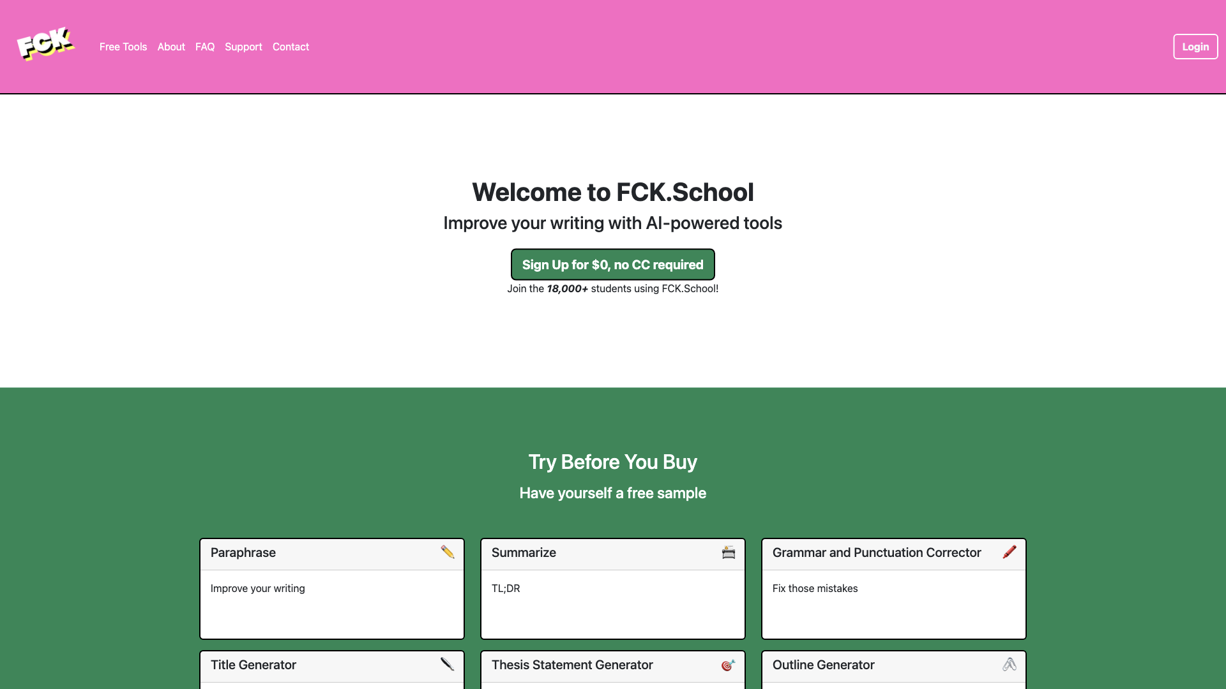Click the FAQ navigation link
This screenshot has width=1226, height=689.
click(x=204, y=47)
